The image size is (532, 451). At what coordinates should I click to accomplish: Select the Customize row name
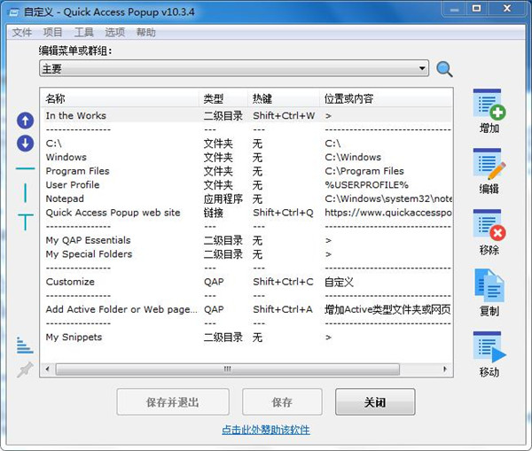click(70, 282)
